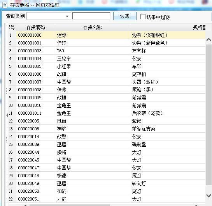Image resolution: width=212 pixels, height=206 pixels.
Task: Click code cell 0000001009
Action: 36,98
